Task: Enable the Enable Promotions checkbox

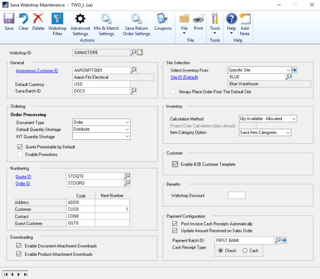Action: click(20, 154)
